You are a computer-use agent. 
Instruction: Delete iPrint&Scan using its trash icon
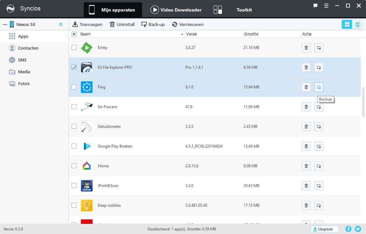point(306,186)
